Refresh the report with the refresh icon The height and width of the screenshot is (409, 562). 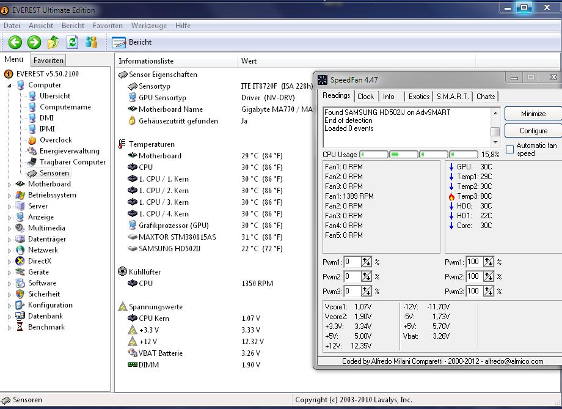[x=73, y=42]
